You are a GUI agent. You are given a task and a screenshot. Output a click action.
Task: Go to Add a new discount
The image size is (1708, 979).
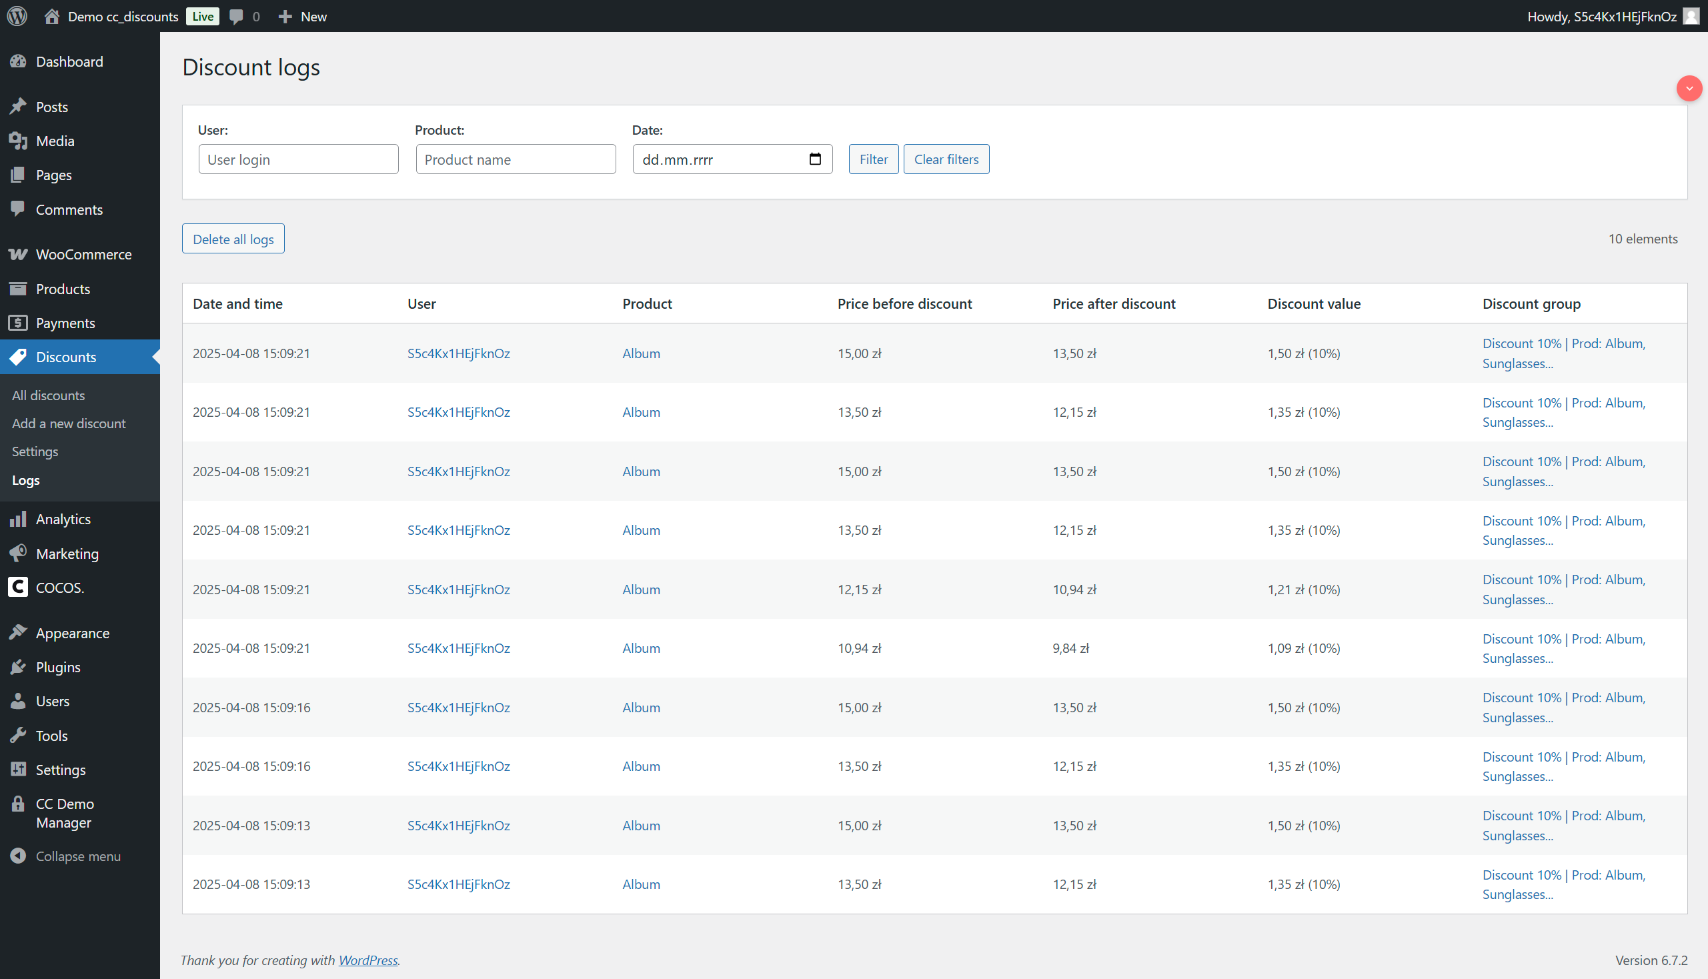[69, 423]
